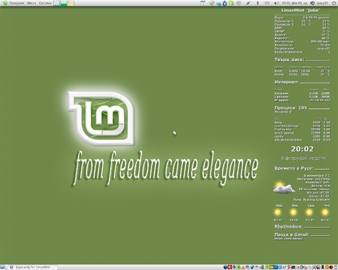Open the Места menu
The image size is (338, 270).
tap(31, 3)
